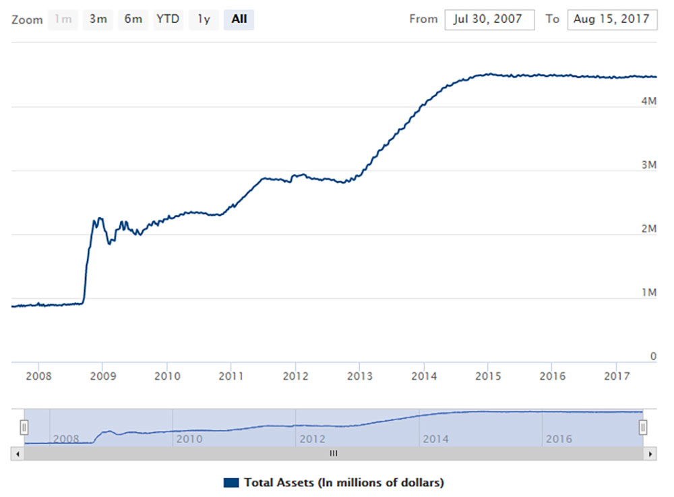This screenshot has height=497, width=674.
Task: Zoom chart to 1y range
Action: (x=203, y=20)
